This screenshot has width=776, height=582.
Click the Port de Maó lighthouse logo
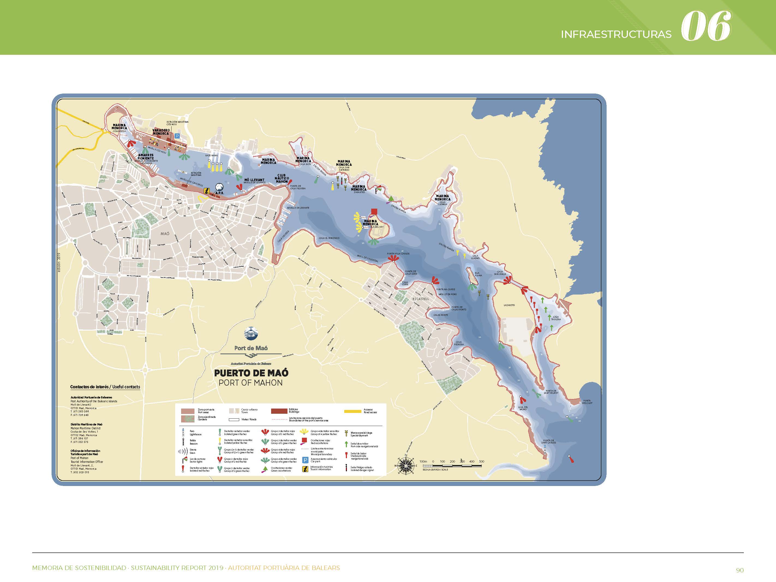click(x=251, y=333)
